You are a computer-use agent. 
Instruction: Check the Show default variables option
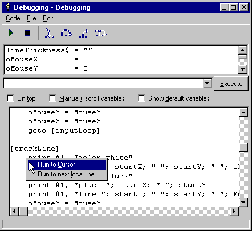[x=141, y=98]
